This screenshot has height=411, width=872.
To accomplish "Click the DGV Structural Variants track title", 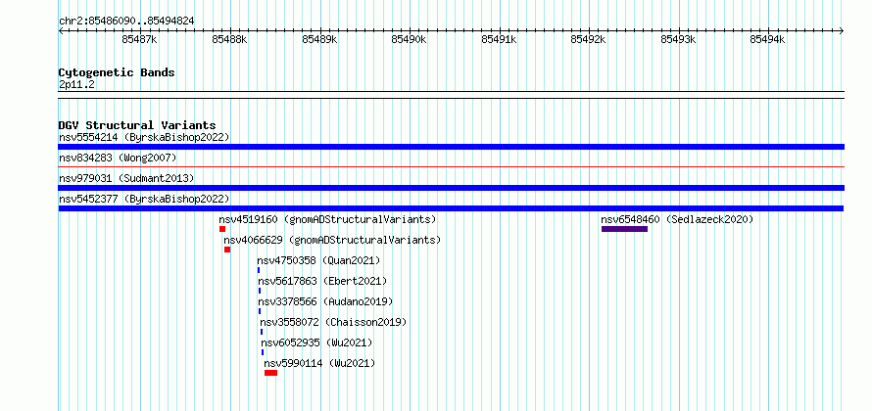I will (x=137, y=125).
